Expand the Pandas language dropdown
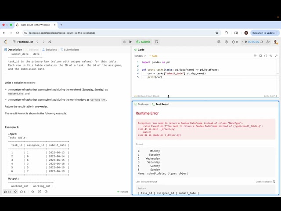Image resolution: width=281 pixels, height=211 pixels. (x=140, y=56)
